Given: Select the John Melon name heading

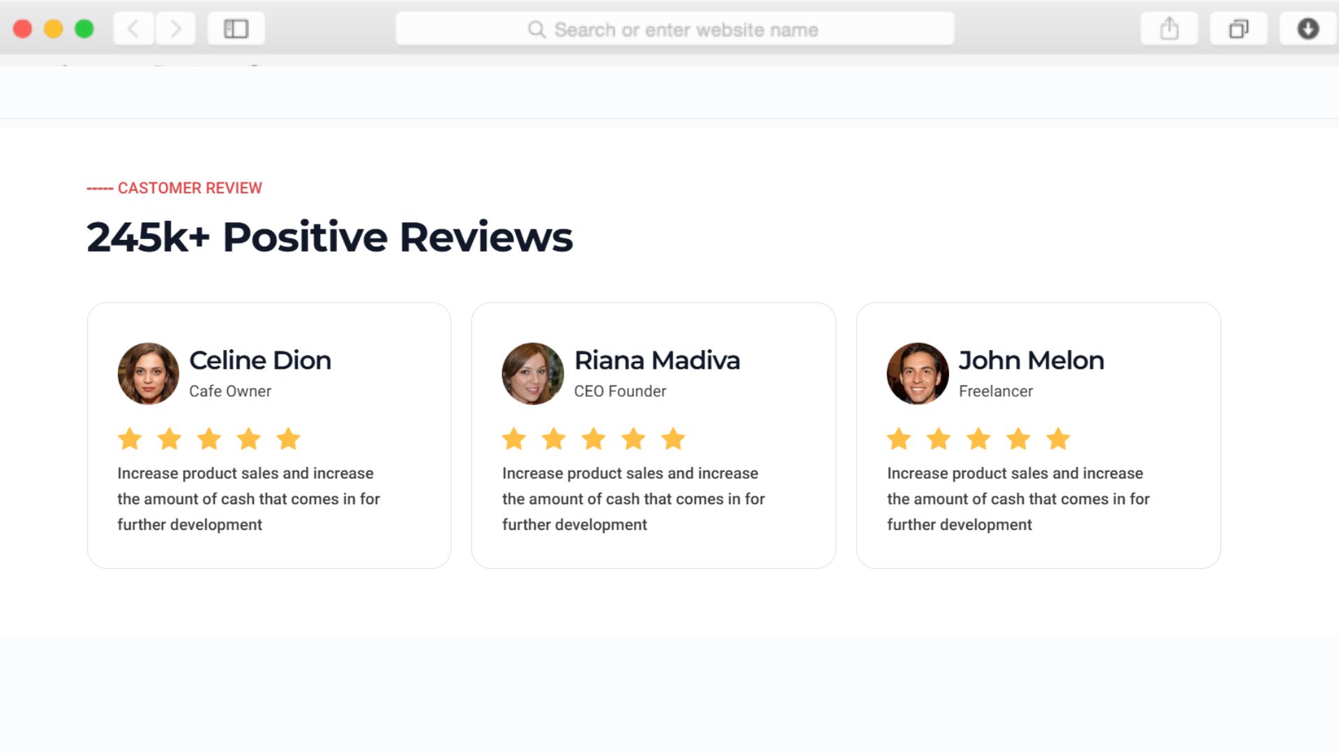Looking at the screenshot, I should 1031,360.
